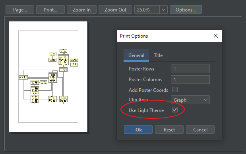Focus the Poster Columns input field

190,80
